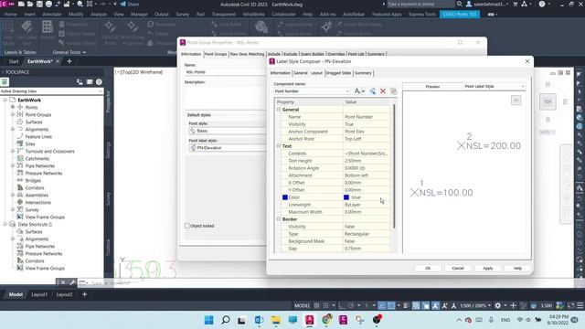
Task: Collapse the EarthWork drawing node
Action: [5, 100]
